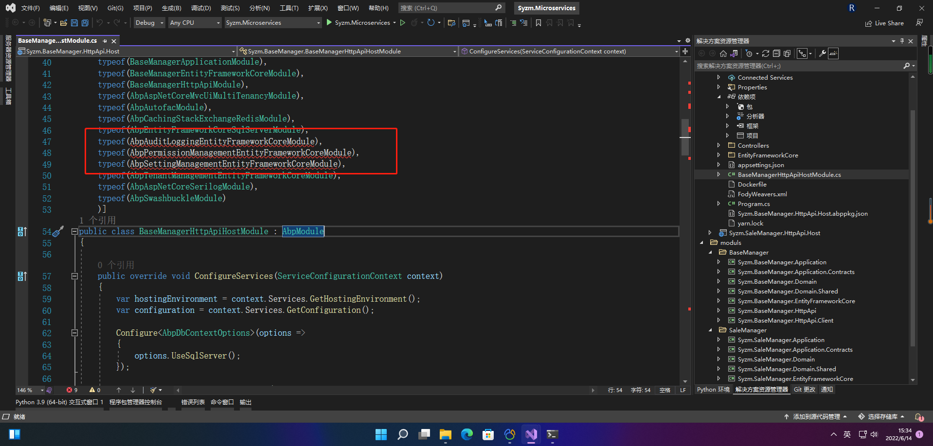Click 选择存储库 in status bar

881,417
